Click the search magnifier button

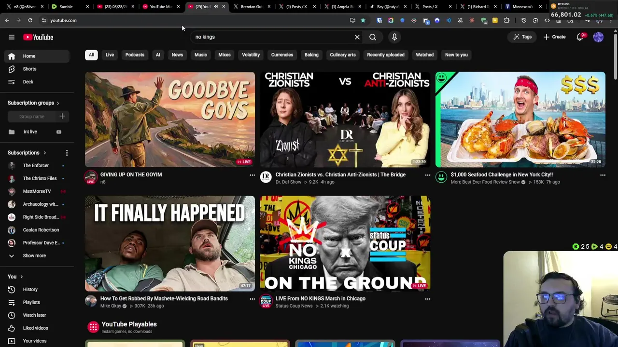[x=373, y=37]
